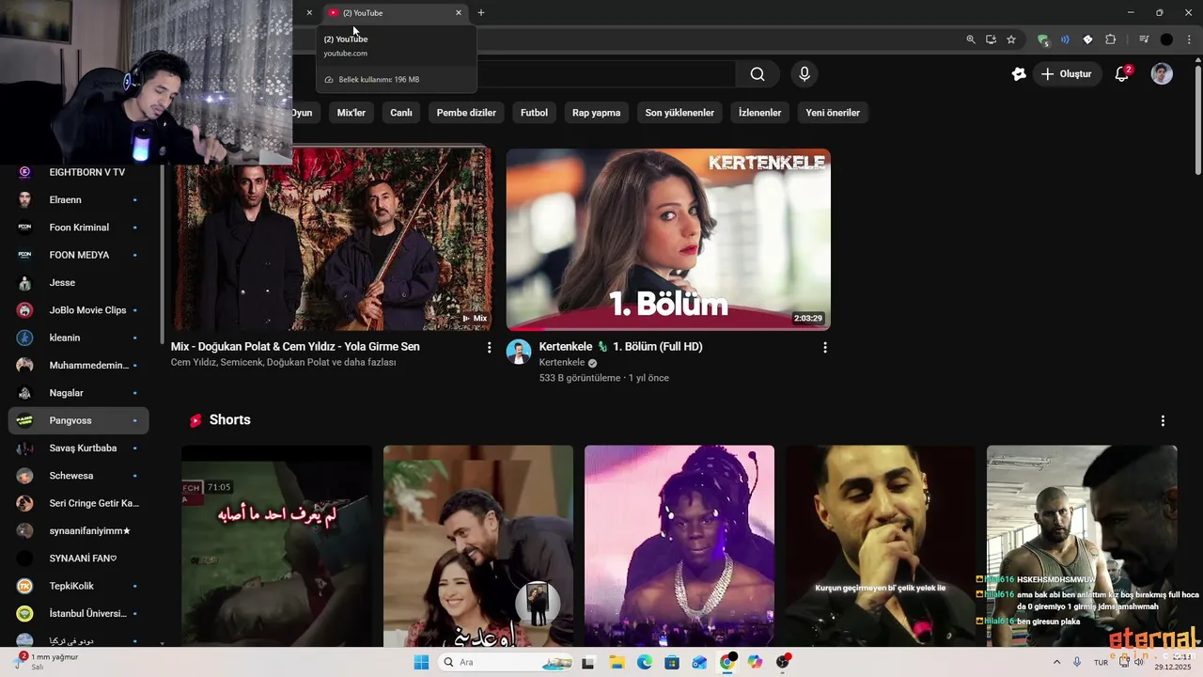Image resolution: width=1203 pixels, height=677 pixels.
Task: Click the Windows taskbar Ara search box
Action: (506, 662)
